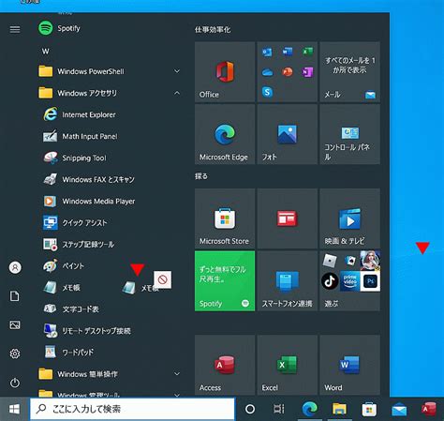Image resolution: width=444 pixels, height=421 pixels.
Task: Open PowerPoint in the Office apps tile
Action: [288, 72]
